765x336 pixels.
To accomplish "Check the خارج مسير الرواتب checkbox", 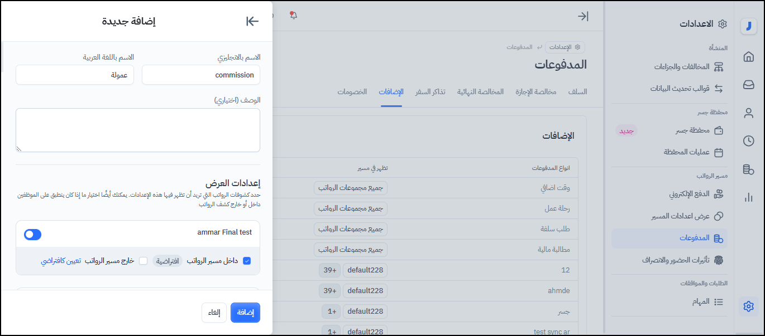I will point(144,261).
